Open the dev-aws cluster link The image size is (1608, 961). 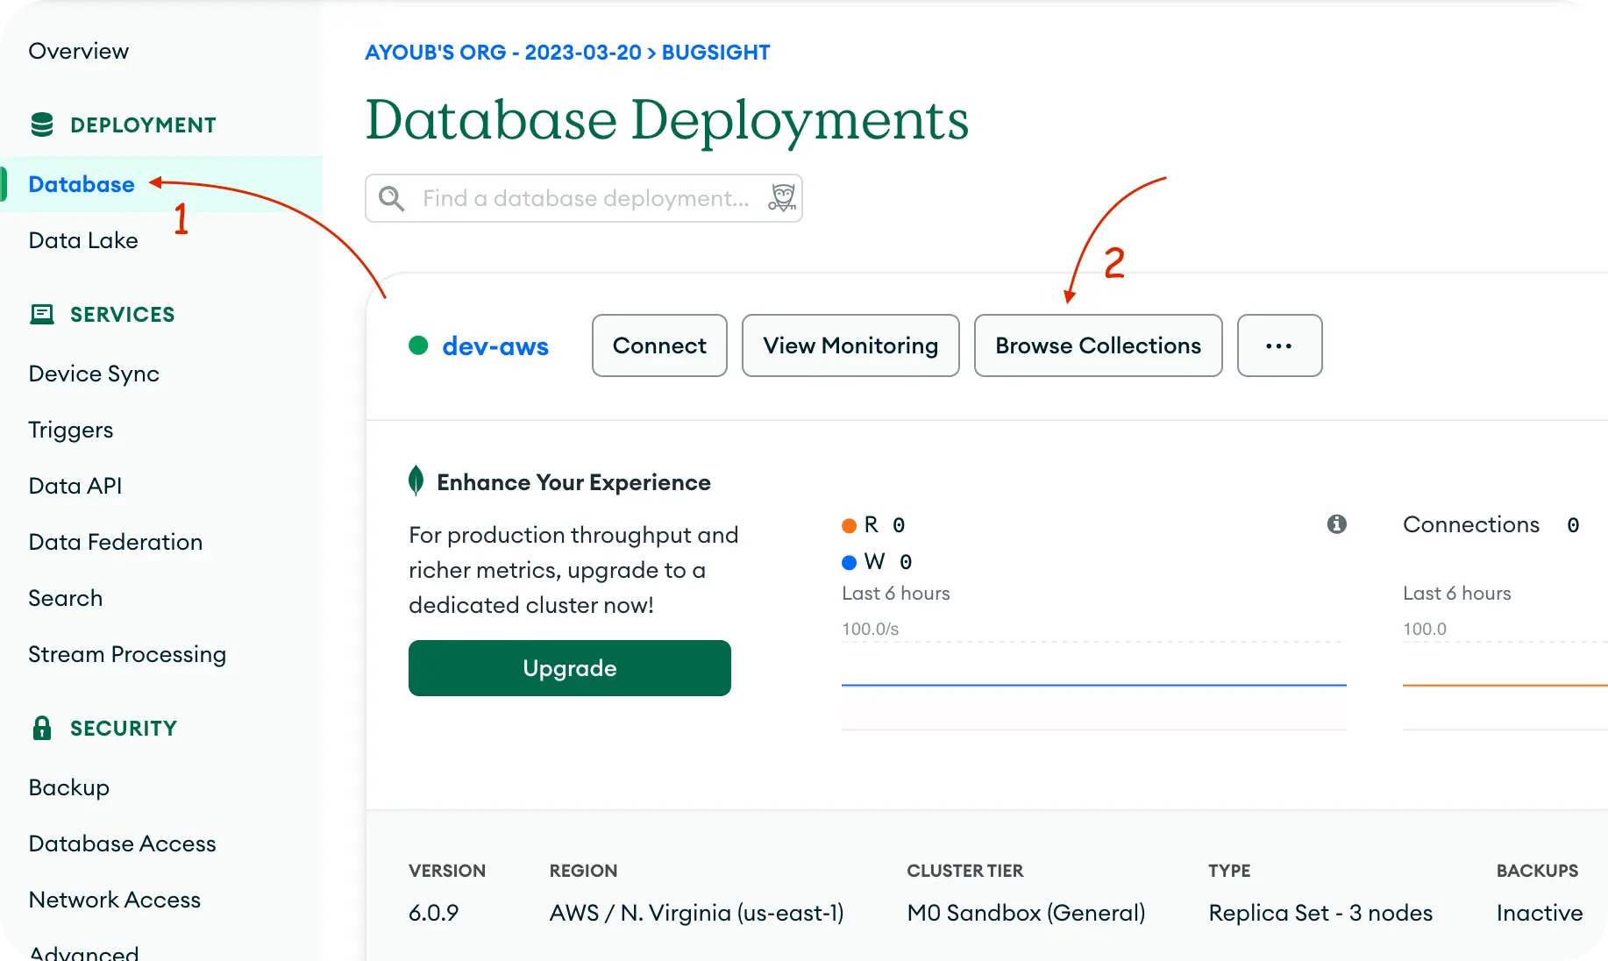pos(495,346)
